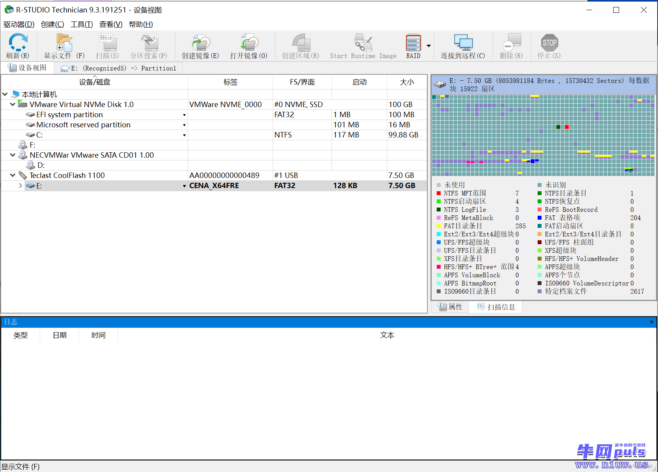Click the 本地计算机 computer icon

coord(16,94)
